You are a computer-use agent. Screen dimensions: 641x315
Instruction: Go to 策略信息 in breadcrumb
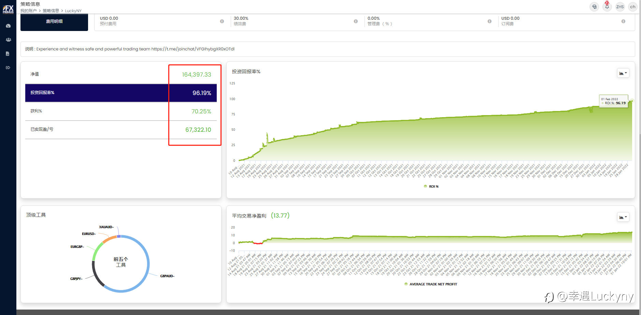(51, 11)
